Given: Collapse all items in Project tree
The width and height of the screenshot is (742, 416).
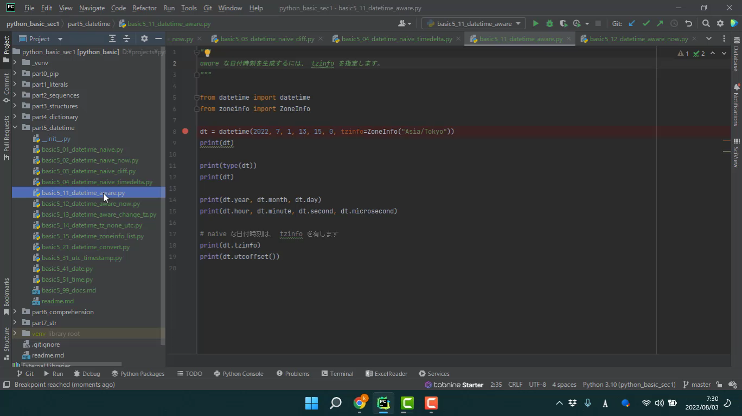Looking at the screenshot, I should click(x=126, y=39).
